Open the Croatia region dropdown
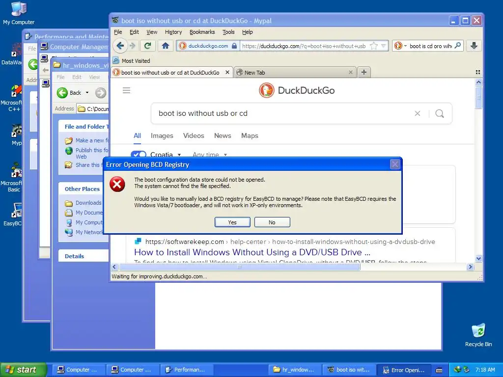This screenshot has height=377, width=503. (166, 154)
